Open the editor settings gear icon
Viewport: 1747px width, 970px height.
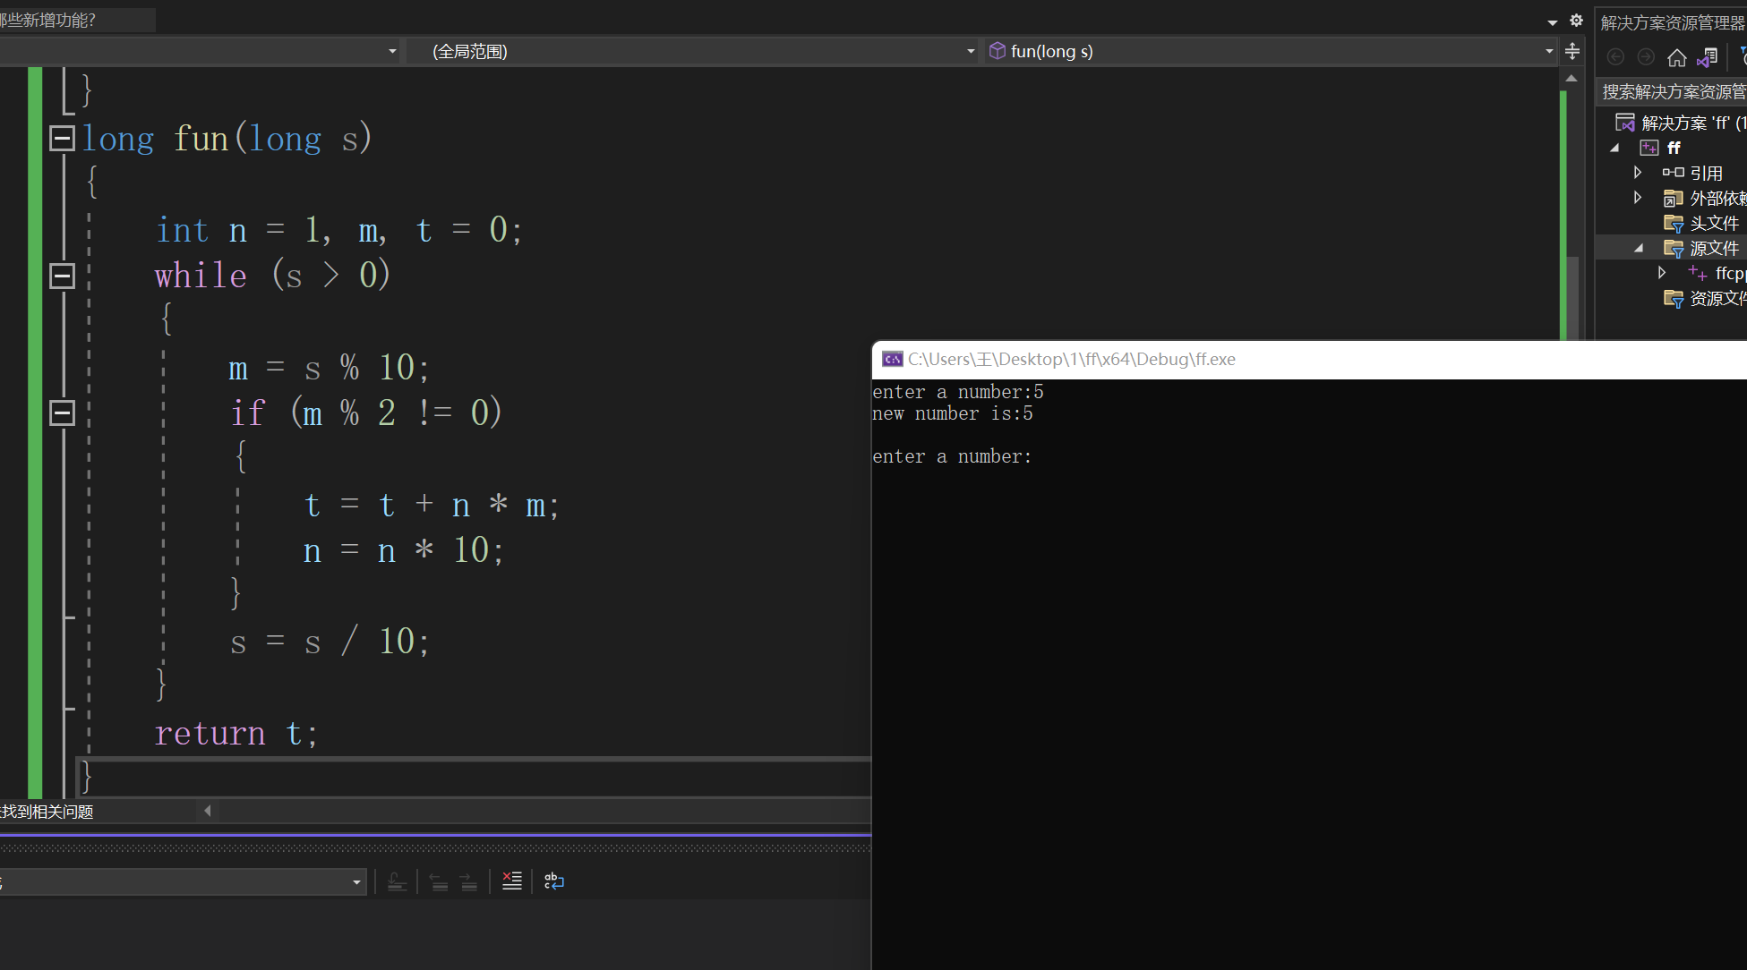tap(1577, 21)
